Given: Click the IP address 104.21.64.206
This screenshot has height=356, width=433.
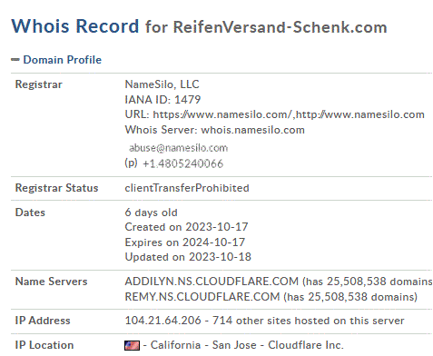Looking at the screenshot, I should [x=162, y=321].
